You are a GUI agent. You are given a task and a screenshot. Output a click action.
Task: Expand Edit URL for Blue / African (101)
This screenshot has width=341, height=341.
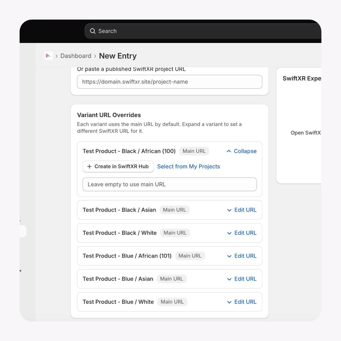(x=242, y=256)
